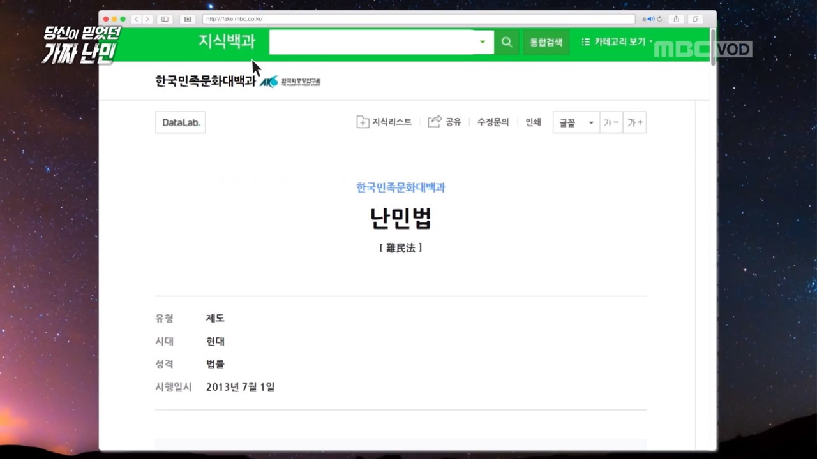Image resolution: width=817 pixels, height=459 pixels.
Task: Click the 통합검색 button
Action: click(546, 42)
